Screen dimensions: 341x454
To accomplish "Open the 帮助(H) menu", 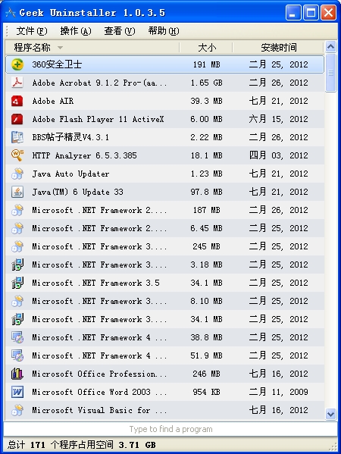I will click(164, 30).
